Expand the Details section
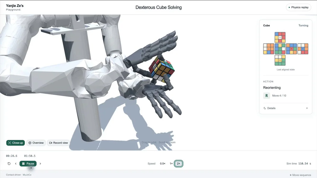This screenshot has width=317, height=178. pos(286,108)
